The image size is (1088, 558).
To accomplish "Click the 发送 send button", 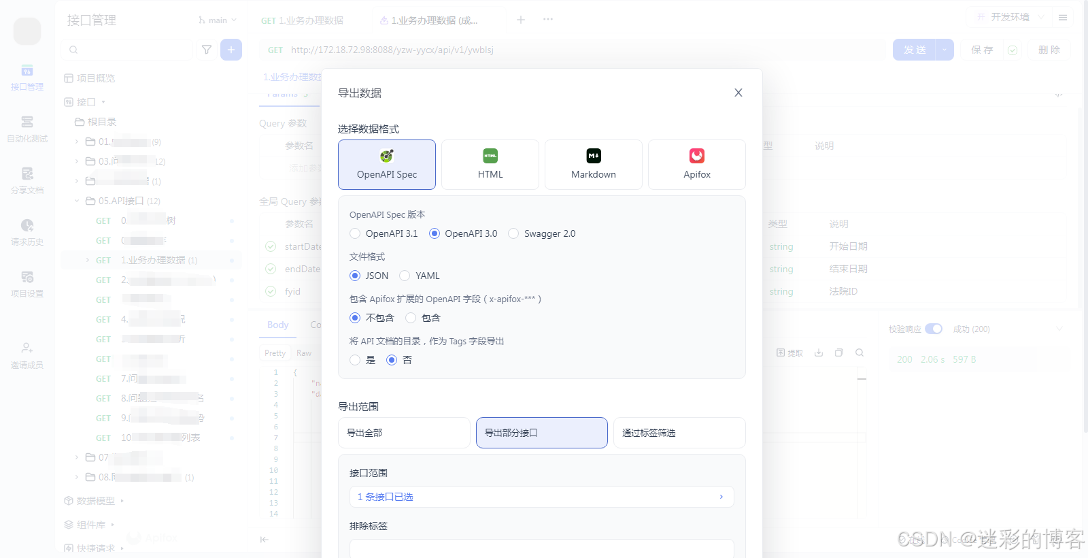I will 915,50.
